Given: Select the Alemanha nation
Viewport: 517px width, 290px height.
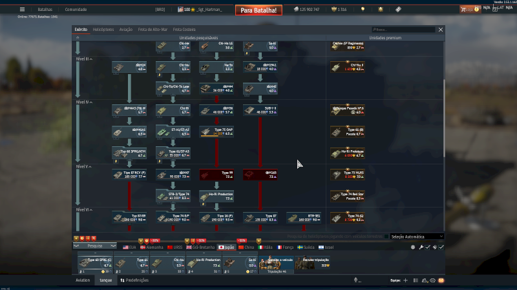Looking at the screenshot, I should pyautogui.click(x=151, y=247).
